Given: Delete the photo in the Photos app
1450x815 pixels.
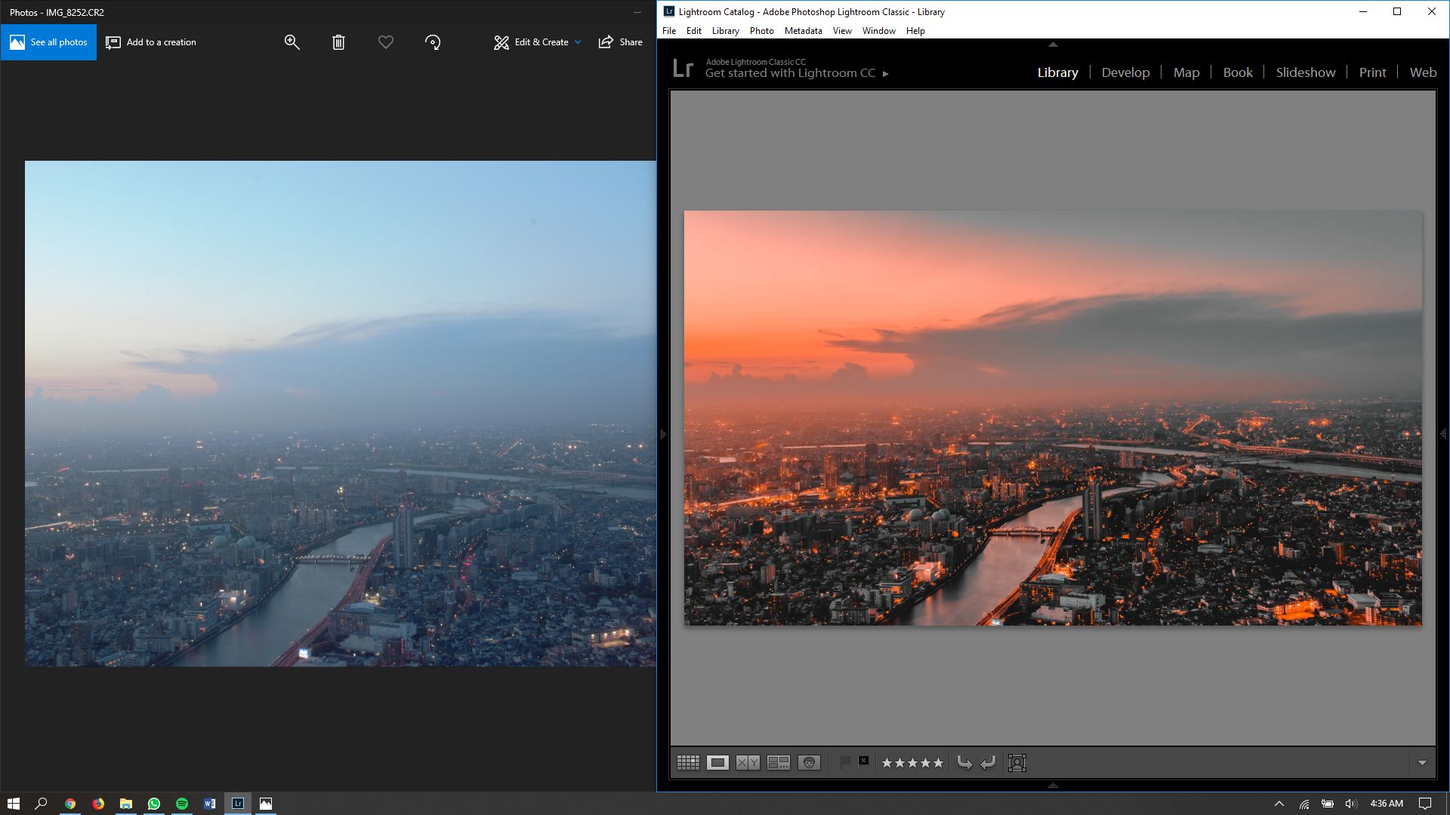Looking at the screenshot, I should point(338,42).
